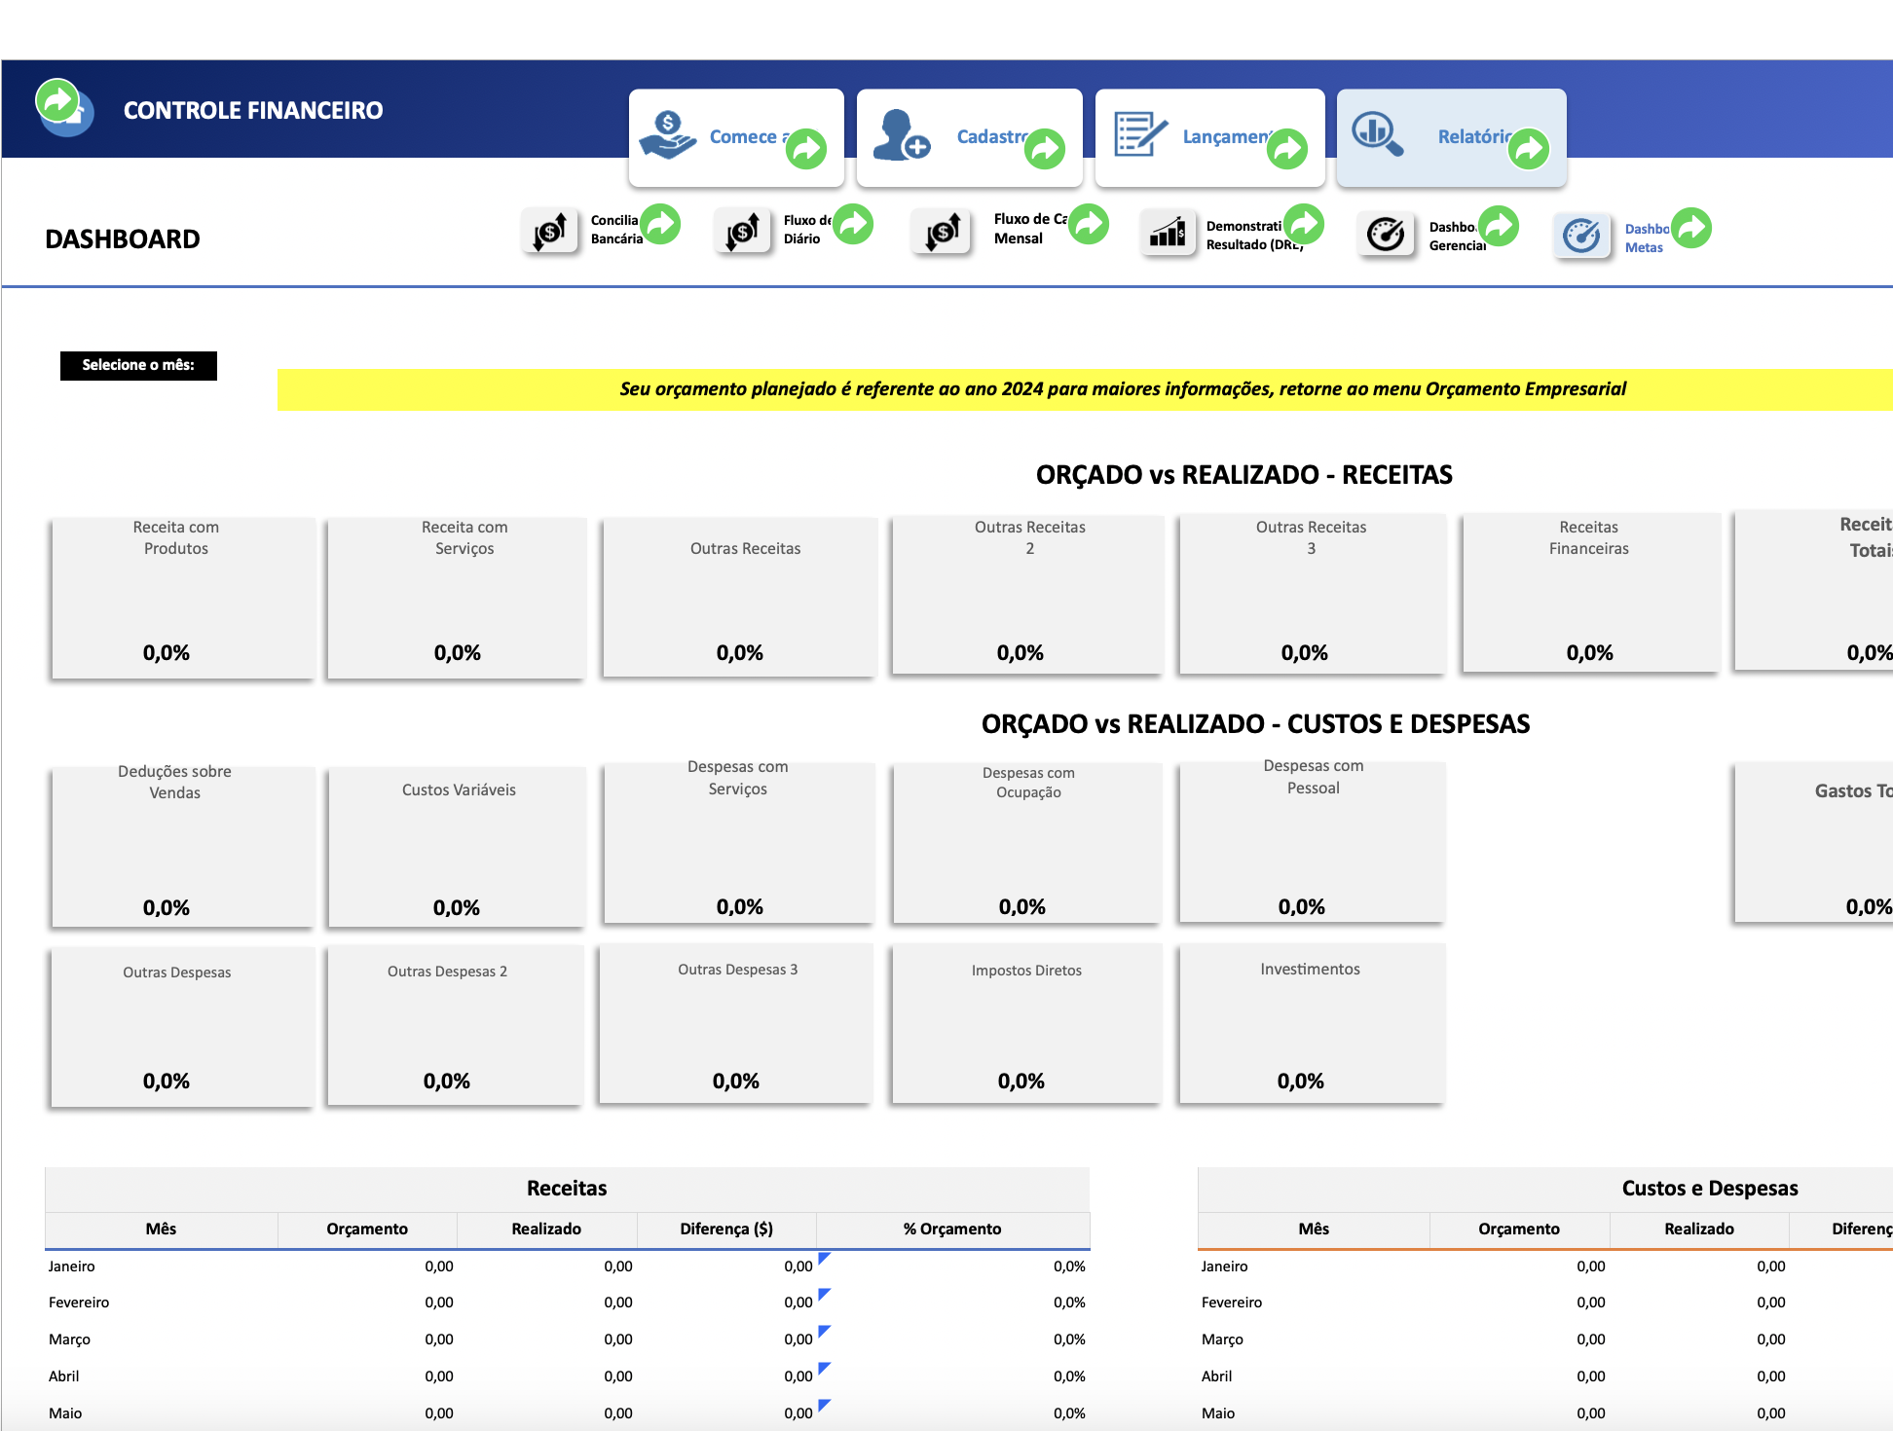Select the Receita com Serviços card title

(464, 537)
